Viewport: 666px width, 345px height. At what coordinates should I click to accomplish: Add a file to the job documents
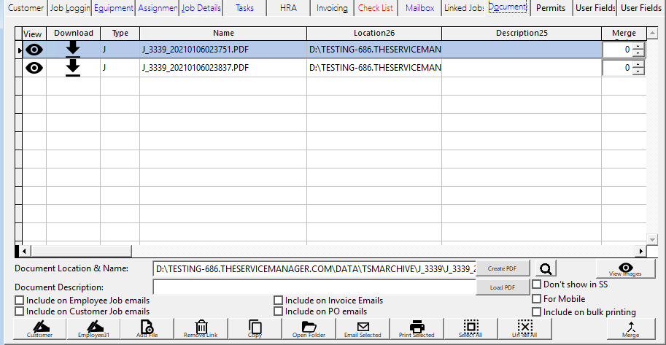[147, 329]
